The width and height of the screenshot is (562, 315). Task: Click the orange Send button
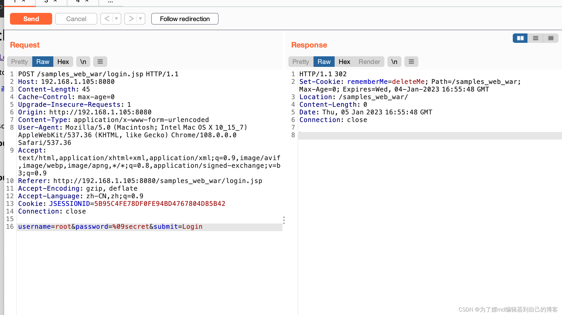(x=31, y=19)
